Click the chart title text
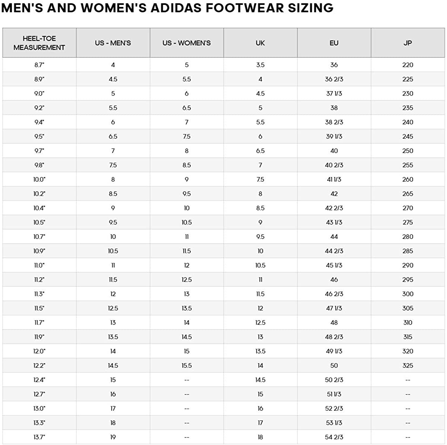Viewport: 447px width, 445px height. [167, 8]
